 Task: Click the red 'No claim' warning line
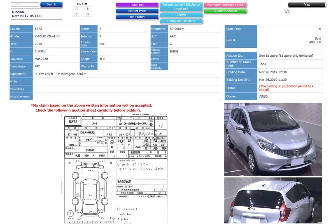point(92,106)
